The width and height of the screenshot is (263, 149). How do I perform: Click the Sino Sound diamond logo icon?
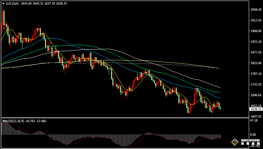coord(235,142)
